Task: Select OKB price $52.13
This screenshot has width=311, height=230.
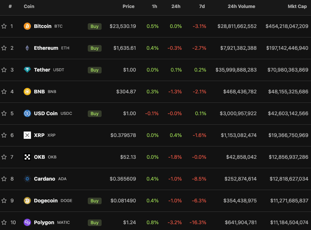Action: 128,157
